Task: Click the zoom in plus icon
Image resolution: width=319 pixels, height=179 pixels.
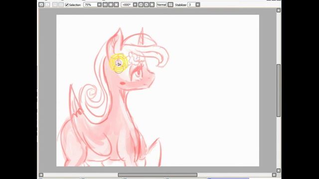Action: pyautogui.click(x=111, y=4)
